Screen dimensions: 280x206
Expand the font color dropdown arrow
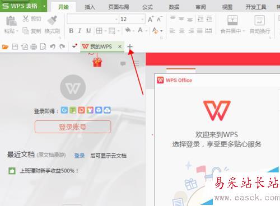146,31
